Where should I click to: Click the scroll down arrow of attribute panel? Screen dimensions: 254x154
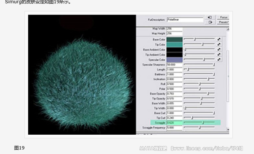(x=228, y=129)
